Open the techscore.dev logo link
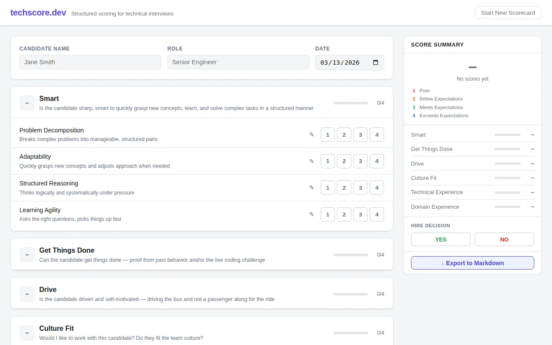Screen dimensions: 552x345 tap(38, 13)
